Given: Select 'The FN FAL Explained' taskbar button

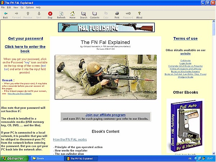Looking at the screenshot, I should (x=81, y=158).
